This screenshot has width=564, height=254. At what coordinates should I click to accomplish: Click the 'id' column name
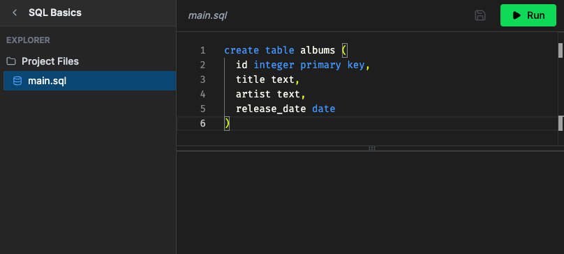[x=242, y=65]
